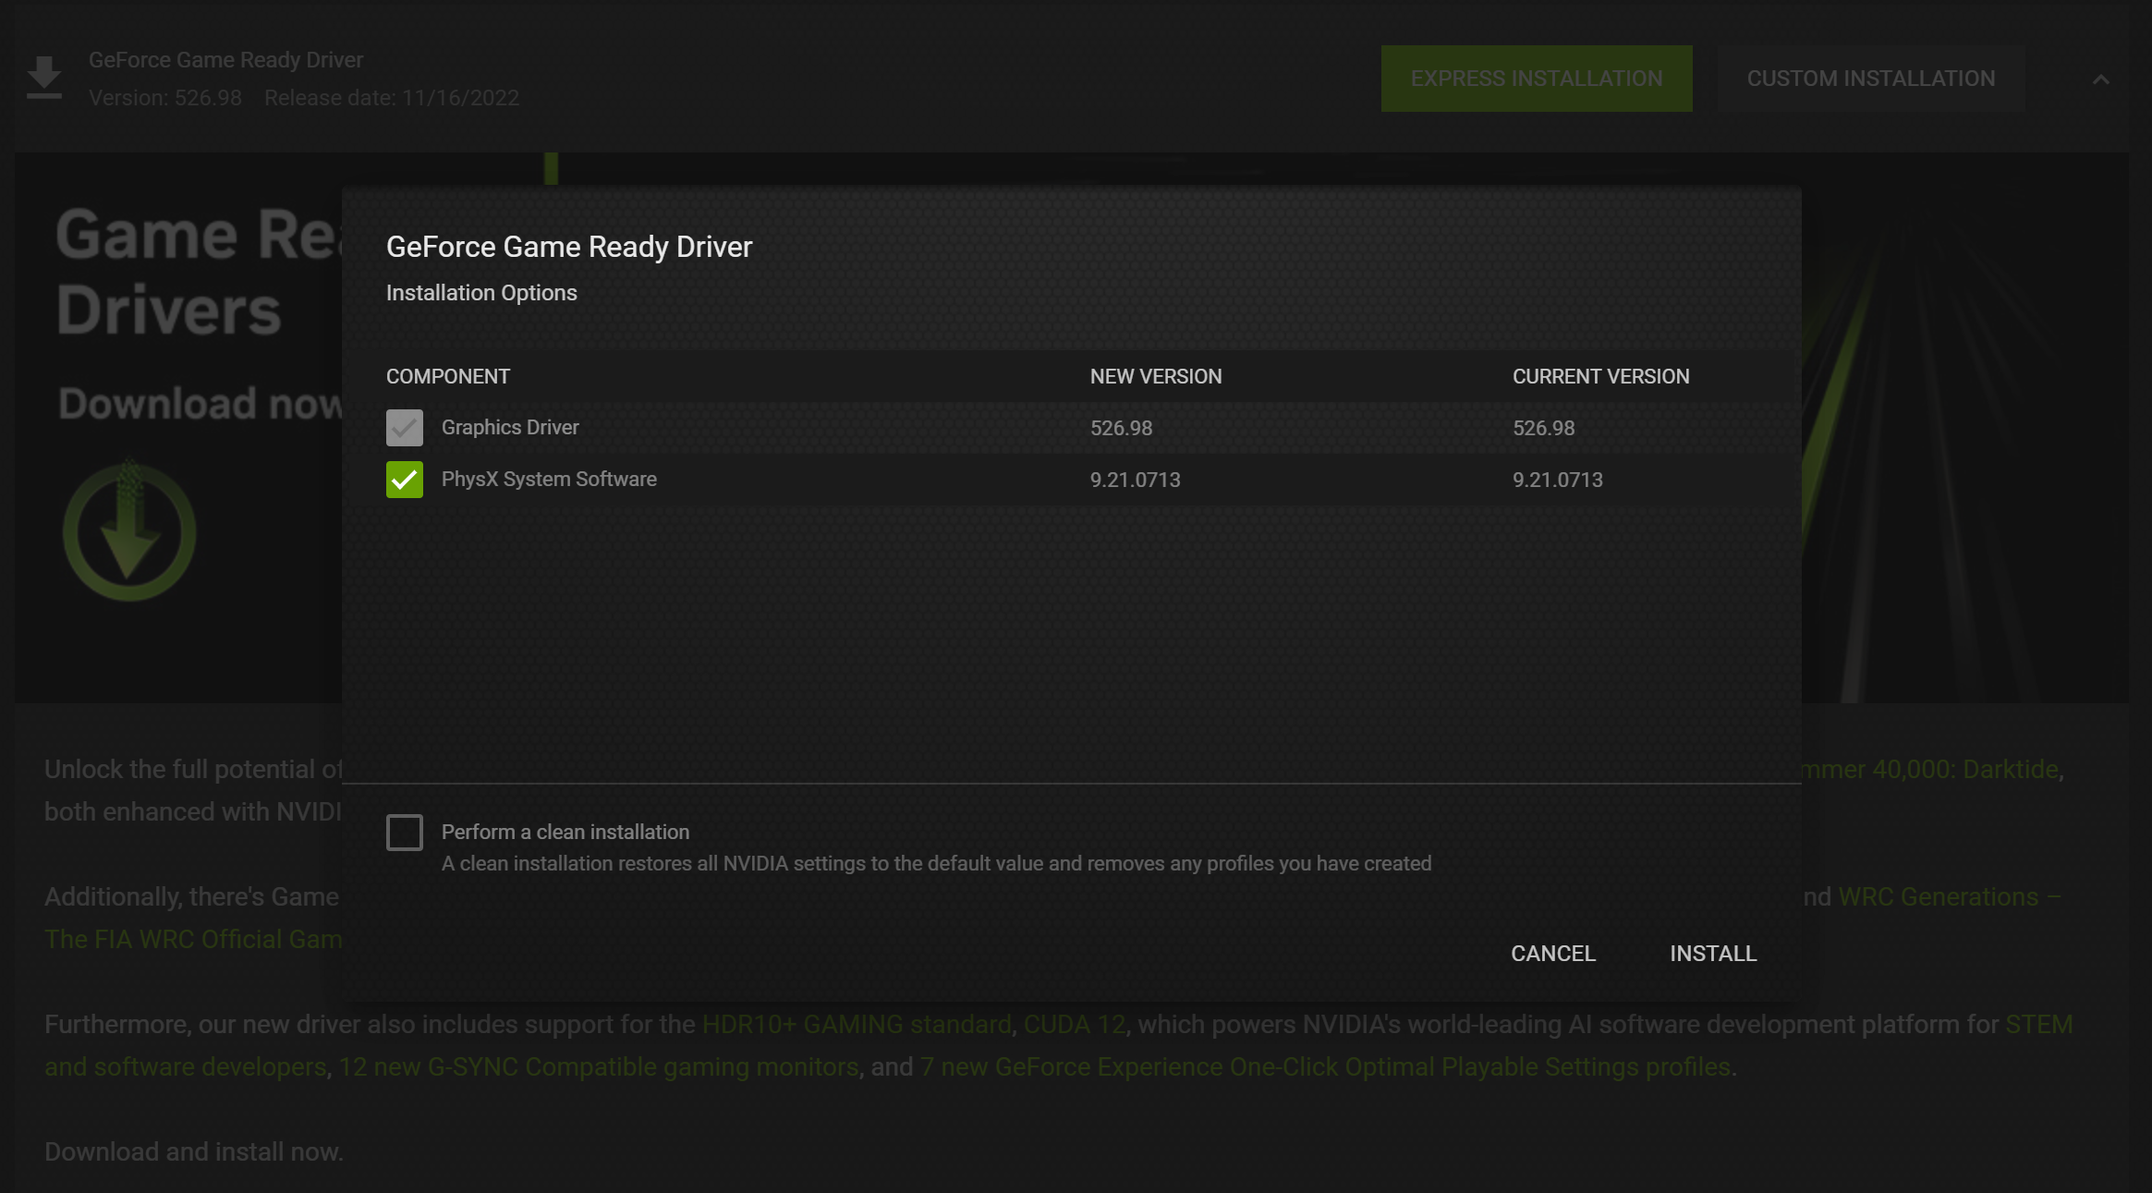Open the HDR10+ GAMING standard link
Image resolution: width=2152 pixels, height=1193 pixels.
point(856,1024)
